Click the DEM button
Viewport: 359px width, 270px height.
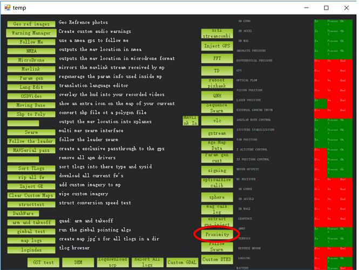(x=78, y=262)
